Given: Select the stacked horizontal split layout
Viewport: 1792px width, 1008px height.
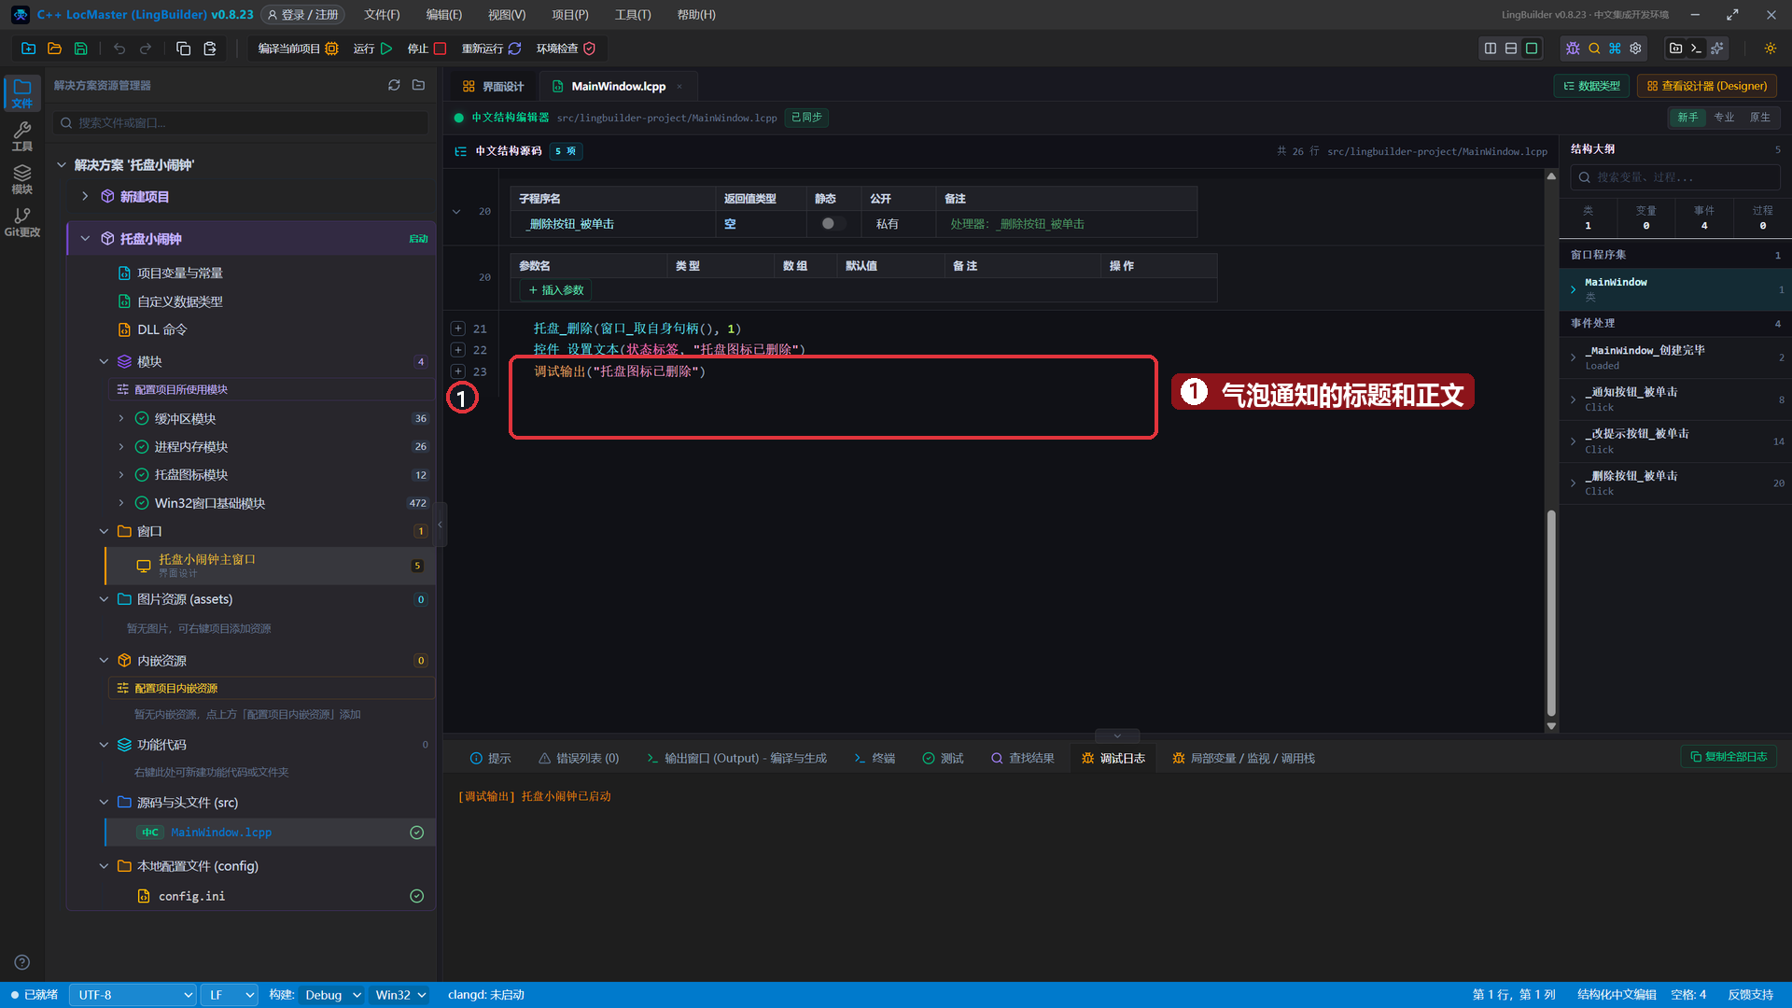Looking at the screenshot, I should 1511,49.
